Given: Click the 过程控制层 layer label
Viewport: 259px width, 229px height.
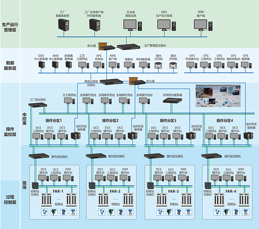Looking at the screenshot, I should (10, 199).
